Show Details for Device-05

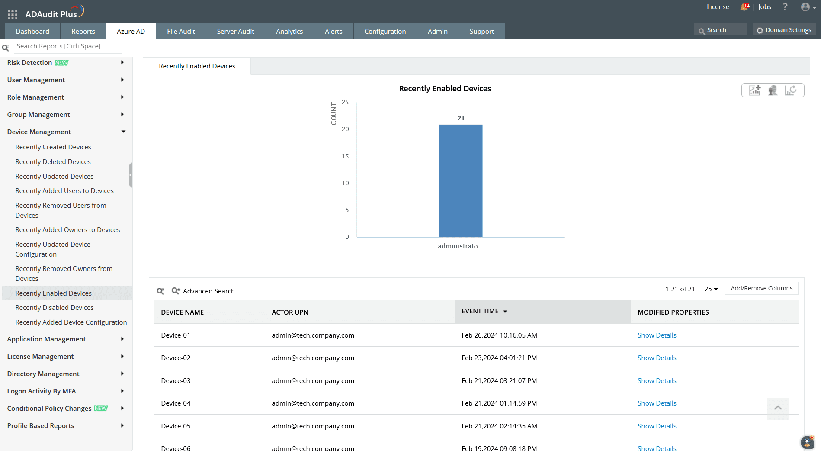[657, 426]
